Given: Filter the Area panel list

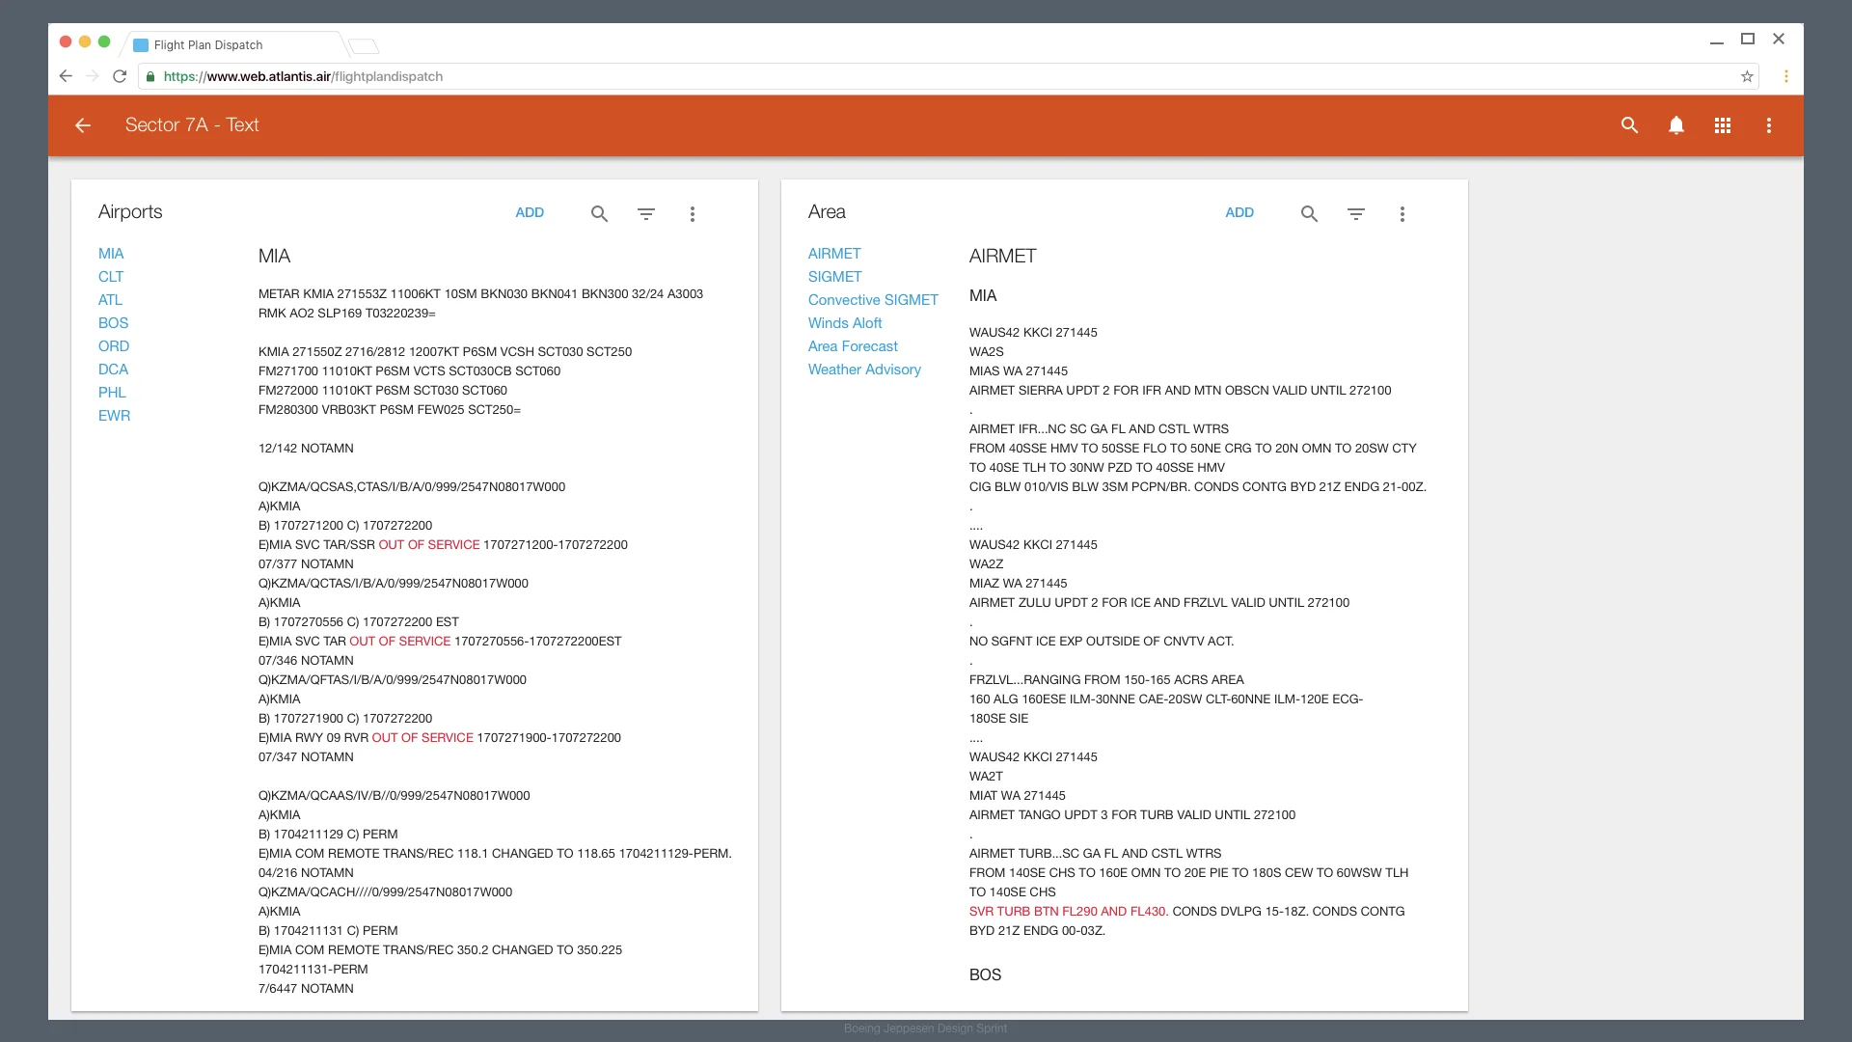Looking at the screenshot, I should [x=1356, y=214].
